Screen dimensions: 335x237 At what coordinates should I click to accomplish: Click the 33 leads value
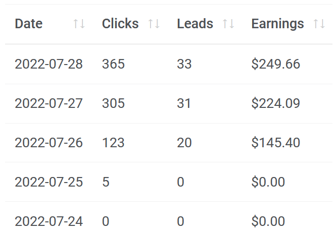[x=184, y=64]
